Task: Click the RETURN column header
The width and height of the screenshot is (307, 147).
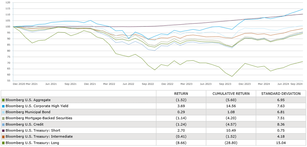Action: (181, 94)
